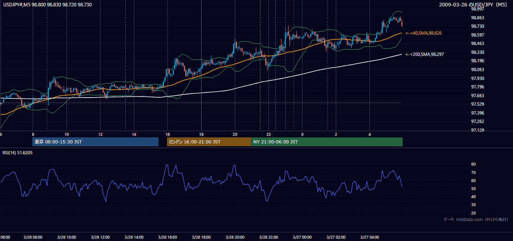
Task: Click the 3/27 00:00 date label
Action: [302, 237]
